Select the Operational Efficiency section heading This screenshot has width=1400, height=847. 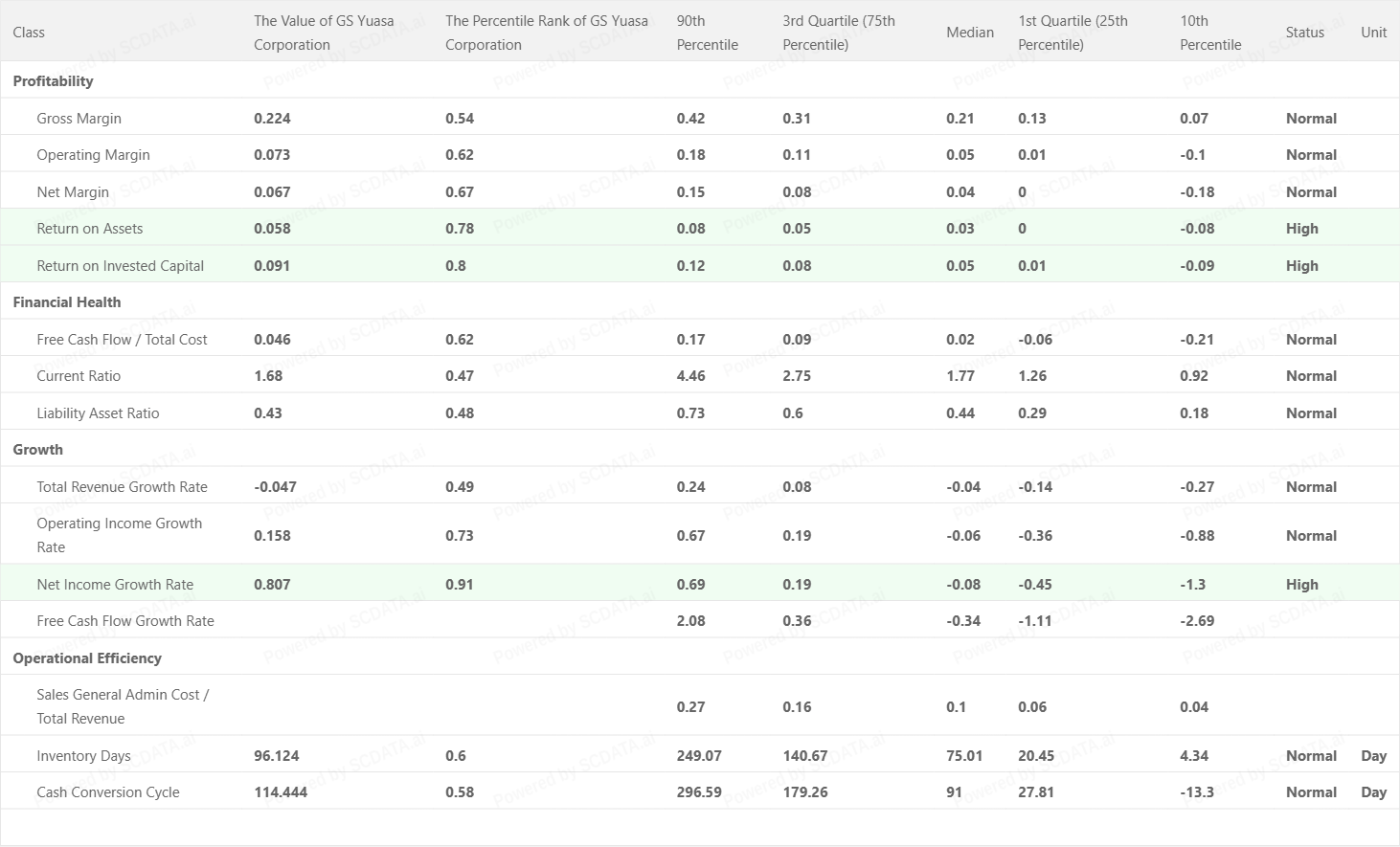point(87,658)
